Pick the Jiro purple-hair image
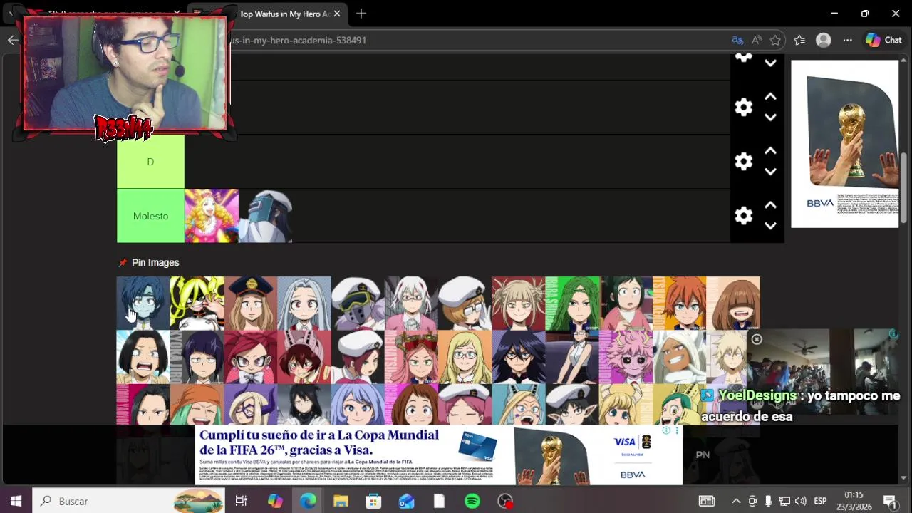Image resolution: width=912 pixels, height=513 pixels. (x=197, y=357)
